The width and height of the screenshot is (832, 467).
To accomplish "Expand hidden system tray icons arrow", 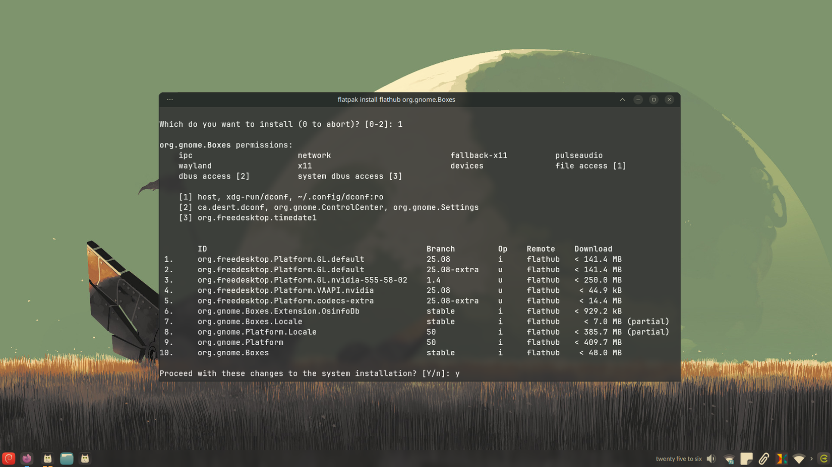I will coord(811,459).
